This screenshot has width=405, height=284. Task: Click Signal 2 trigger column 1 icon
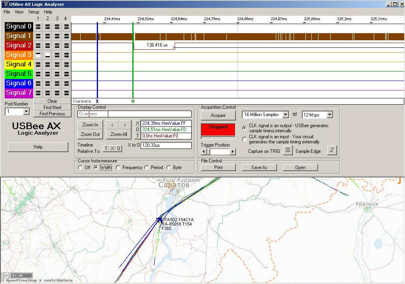coord(38,46)
